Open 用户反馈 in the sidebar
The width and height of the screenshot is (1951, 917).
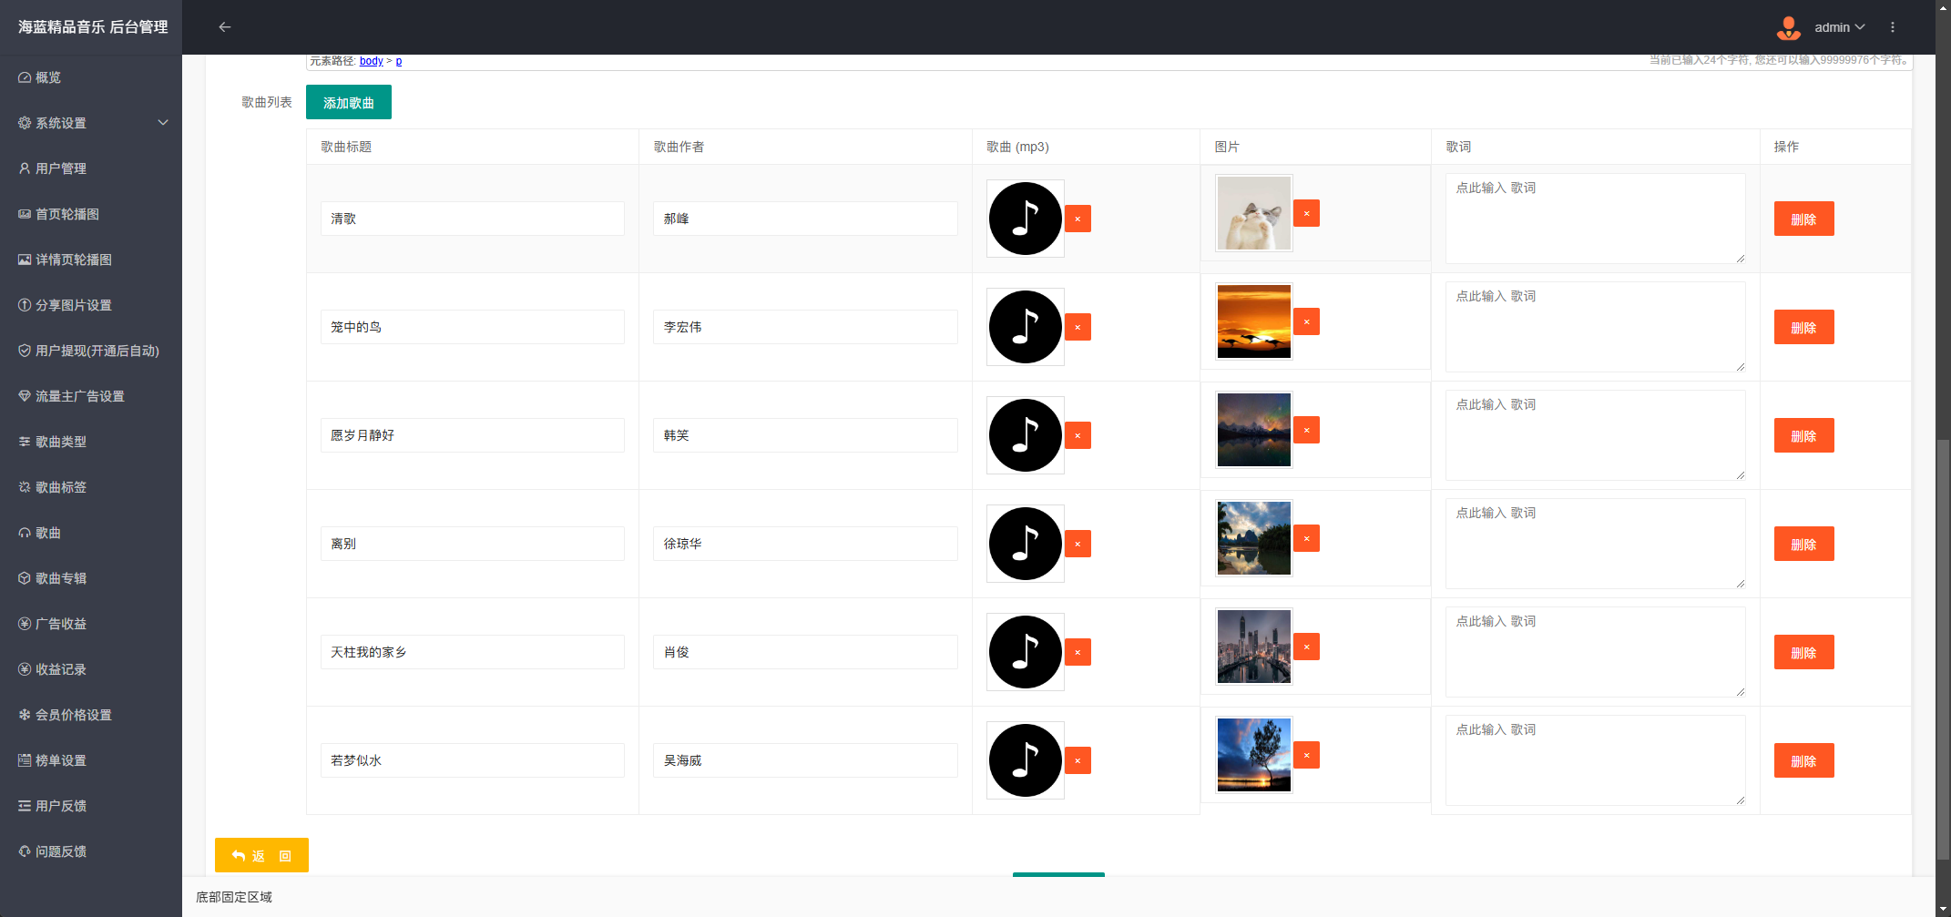(91, 806)
